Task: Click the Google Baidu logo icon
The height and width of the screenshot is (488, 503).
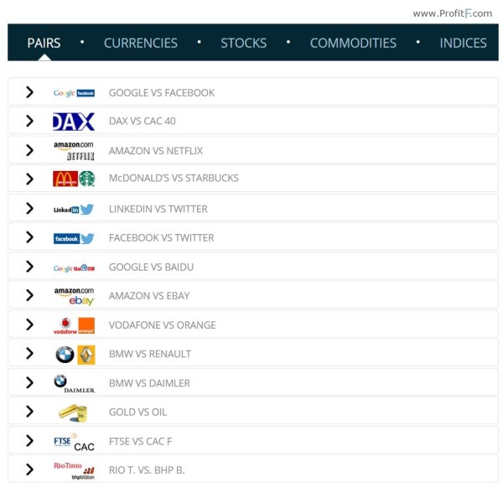Action: pyautogui.click(x=74, y=268)
